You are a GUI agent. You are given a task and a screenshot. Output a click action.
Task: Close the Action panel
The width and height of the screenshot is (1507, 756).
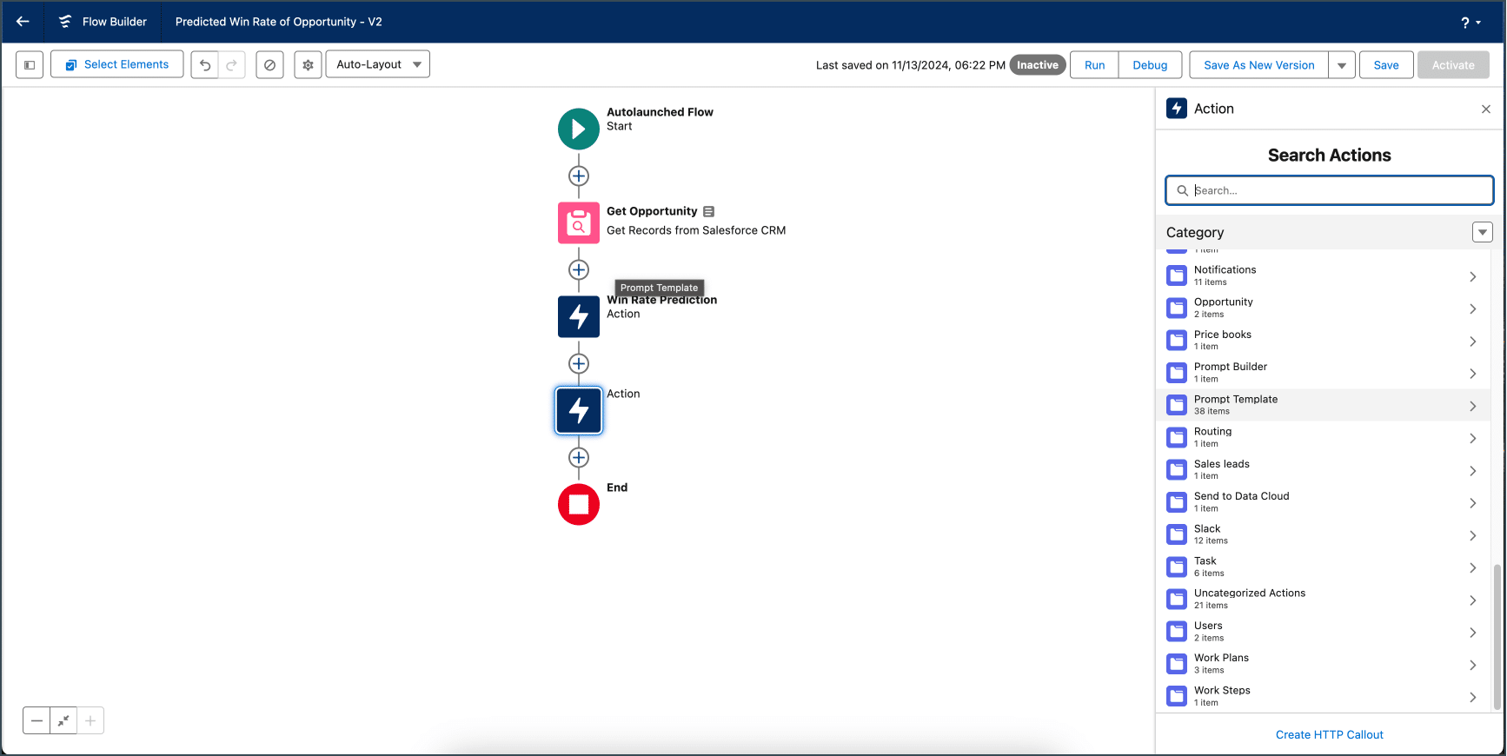1486,109
